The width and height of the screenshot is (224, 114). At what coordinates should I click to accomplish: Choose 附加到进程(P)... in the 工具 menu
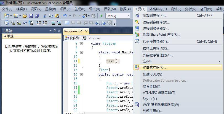click(178, 15)
